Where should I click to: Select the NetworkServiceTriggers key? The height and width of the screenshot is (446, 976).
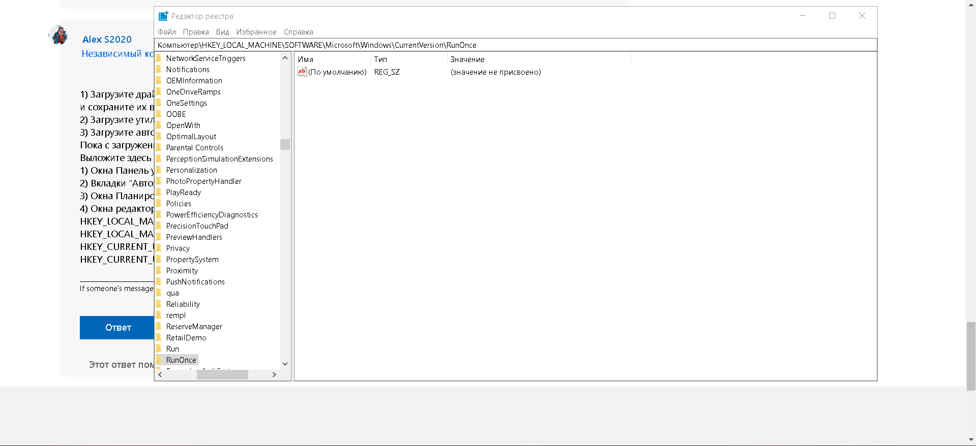click(205, 58)
